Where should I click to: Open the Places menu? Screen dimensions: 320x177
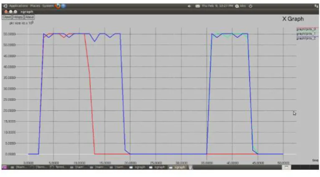[35, 6]
